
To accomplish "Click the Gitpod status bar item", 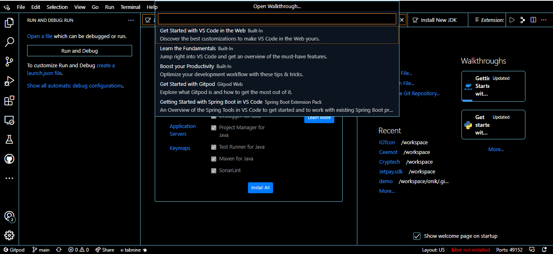I will click(x=14, y=250).
